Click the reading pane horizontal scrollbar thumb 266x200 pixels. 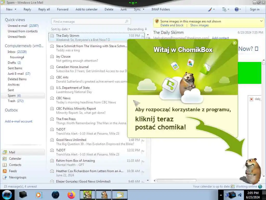(176, 181)
